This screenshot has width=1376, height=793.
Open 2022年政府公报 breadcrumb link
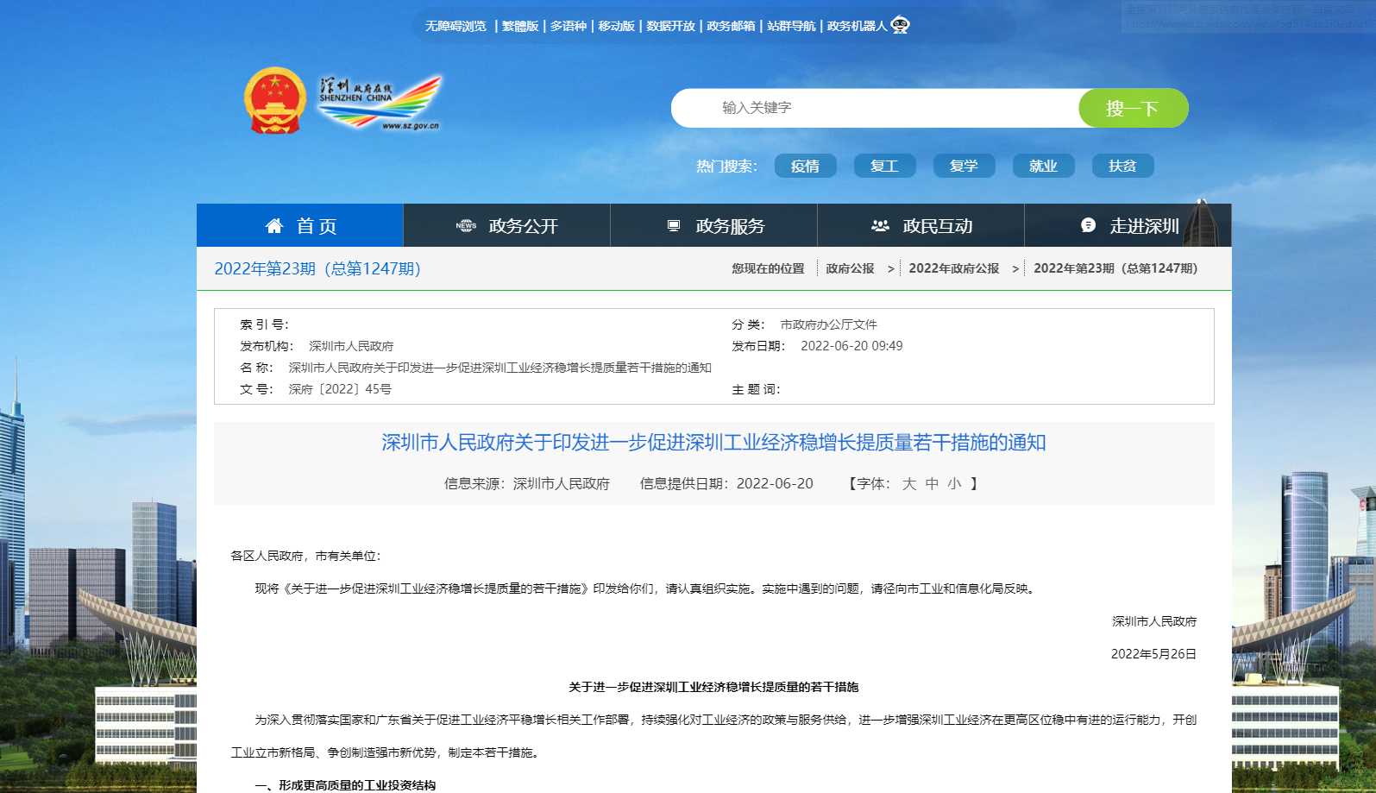click(x=953, y=268)
